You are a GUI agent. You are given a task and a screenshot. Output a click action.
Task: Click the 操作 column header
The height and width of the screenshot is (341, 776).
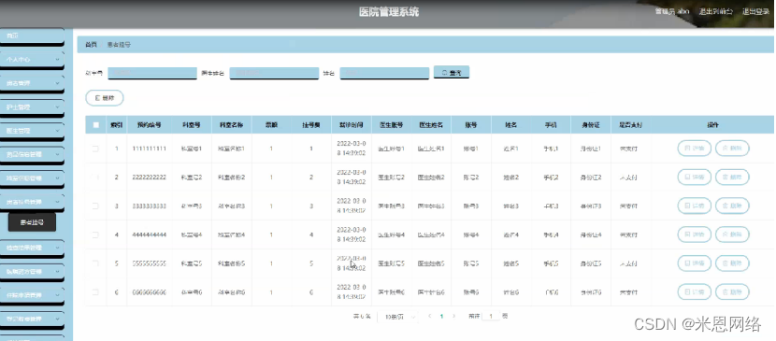click(x=712, y=125)
